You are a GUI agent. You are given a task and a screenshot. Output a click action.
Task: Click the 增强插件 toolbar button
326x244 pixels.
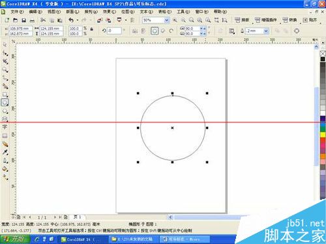pyautogui.click(x=266, y=20)
